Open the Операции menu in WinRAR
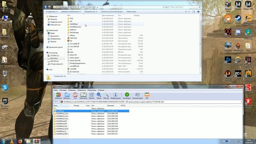Screen dimensions: 256x144 tap(72, 90)
